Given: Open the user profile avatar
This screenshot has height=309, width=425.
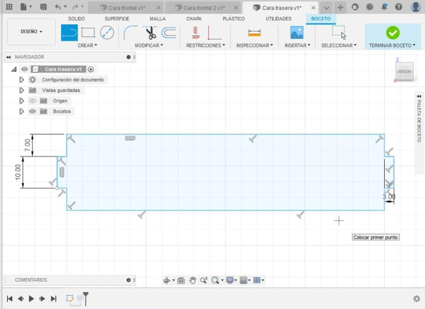Looking at the screenshot, I should (x=416, y=7).
